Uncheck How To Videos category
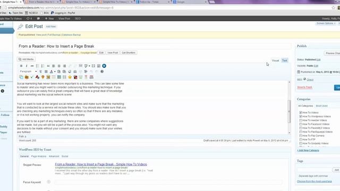 301,112
